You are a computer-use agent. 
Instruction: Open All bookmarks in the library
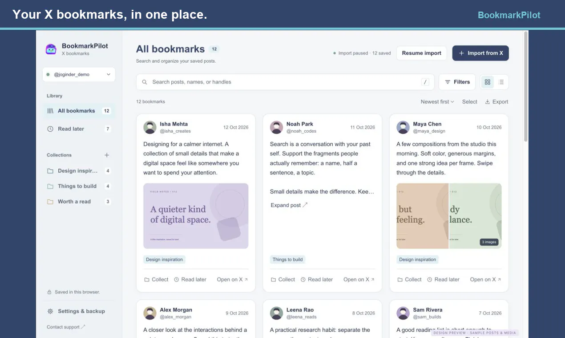(79, 111)
